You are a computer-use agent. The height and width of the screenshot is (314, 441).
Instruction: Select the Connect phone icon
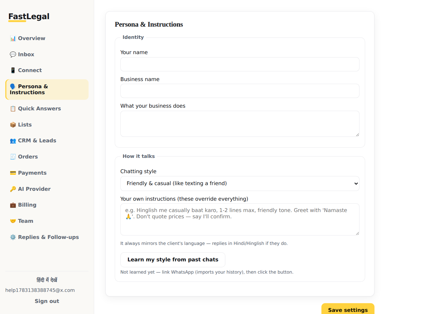[x=13, y=70]
